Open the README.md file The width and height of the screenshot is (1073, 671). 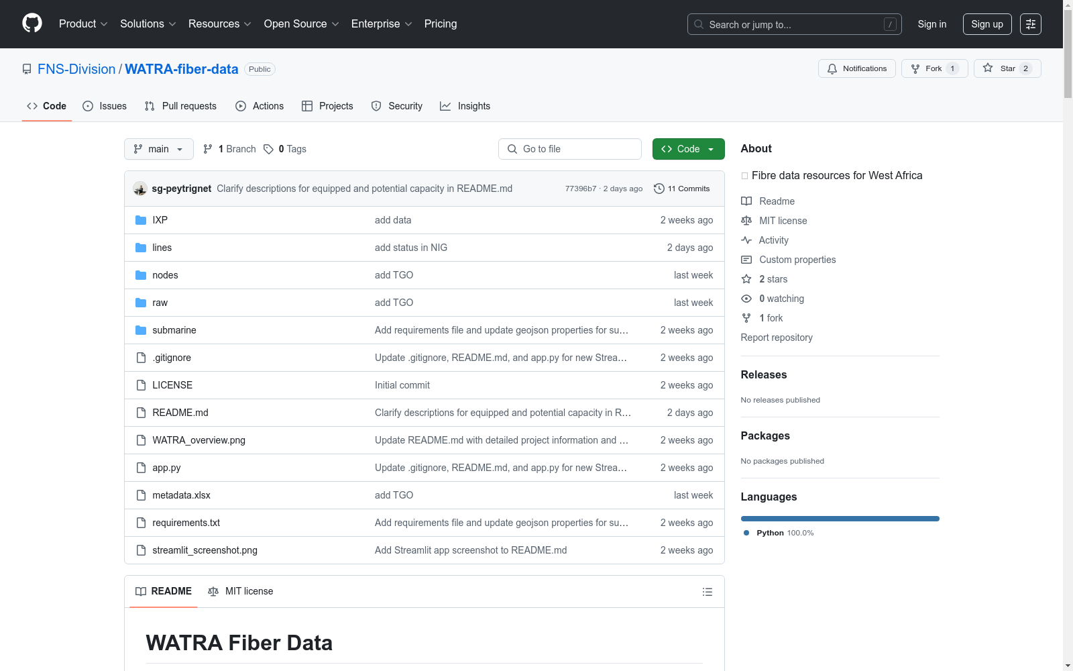(180, 413)
